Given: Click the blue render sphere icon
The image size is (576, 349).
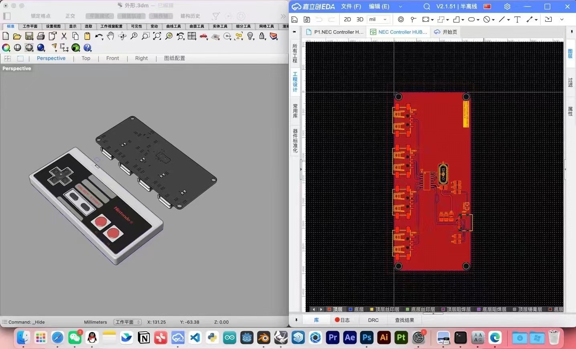Looking at the screenshot, I should pos(41,48).
